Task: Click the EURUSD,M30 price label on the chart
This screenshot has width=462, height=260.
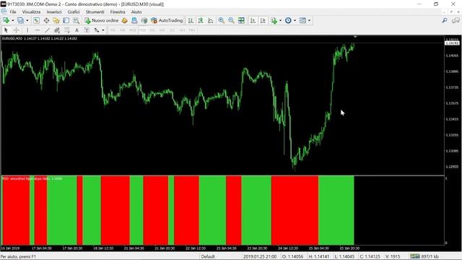Action: [40, 38]
